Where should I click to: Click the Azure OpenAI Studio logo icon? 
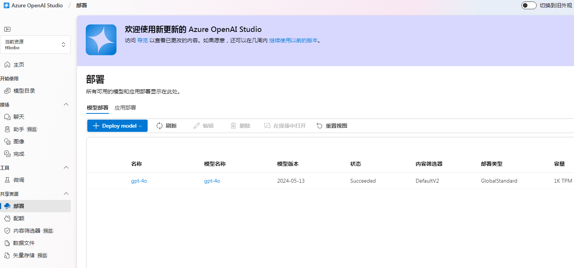click(x=7, y=5)
